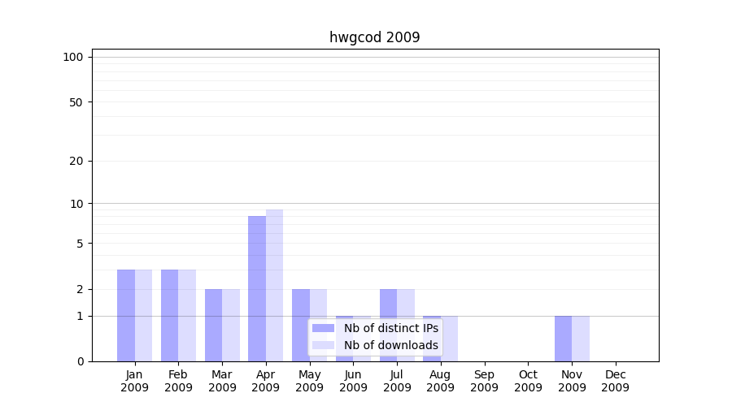
Task: Select the April 2009 distinct IPs bar
Action: tap(257, 288)
